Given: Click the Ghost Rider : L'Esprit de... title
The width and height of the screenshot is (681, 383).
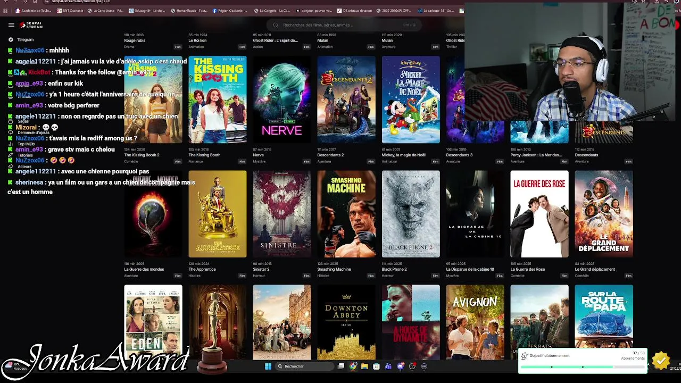Looking at the screenshot, I should [x=276, y=40].
